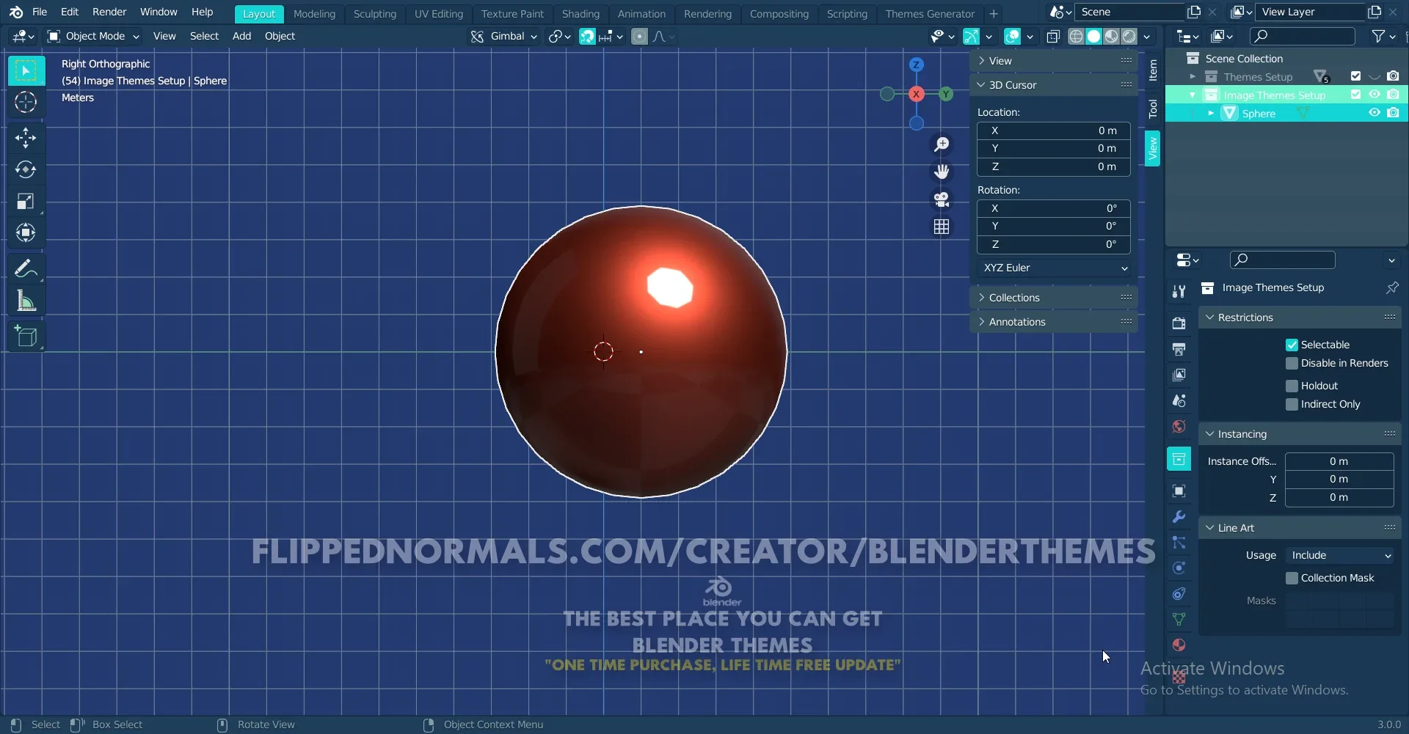1409x734 pixels.
Task: Select solid viewport shading mode
Action: (x=1093, y=37)
